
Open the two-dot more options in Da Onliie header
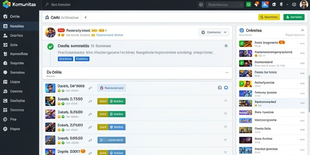click(x=227, y=73)
